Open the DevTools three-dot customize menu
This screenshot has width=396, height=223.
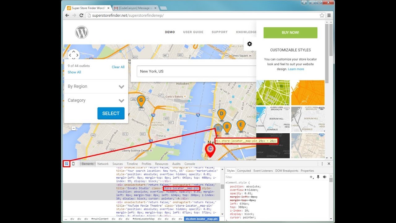coord(322,164)
